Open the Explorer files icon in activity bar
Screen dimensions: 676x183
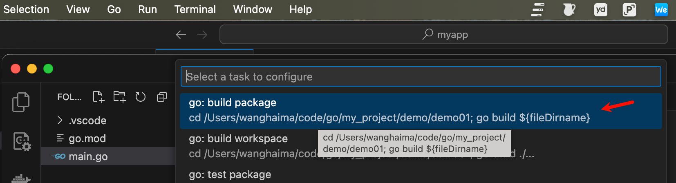pyautogui.click(x=21, y=102)
